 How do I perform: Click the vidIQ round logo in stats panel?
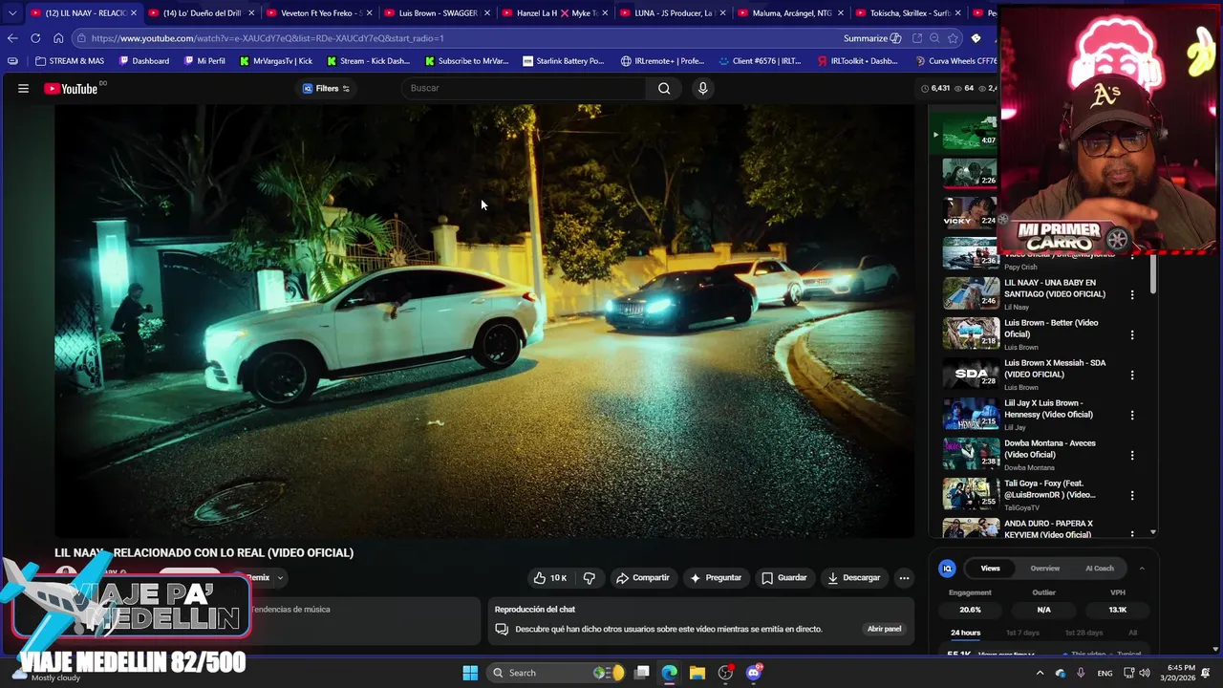coord(947,569)
